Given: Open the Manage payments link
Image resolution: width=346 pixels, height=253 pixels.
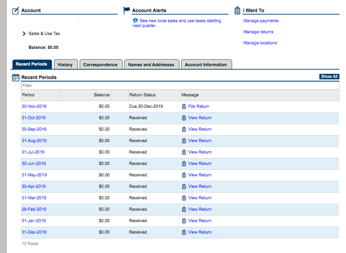Looking at the screenshot, I should (261, 21).
